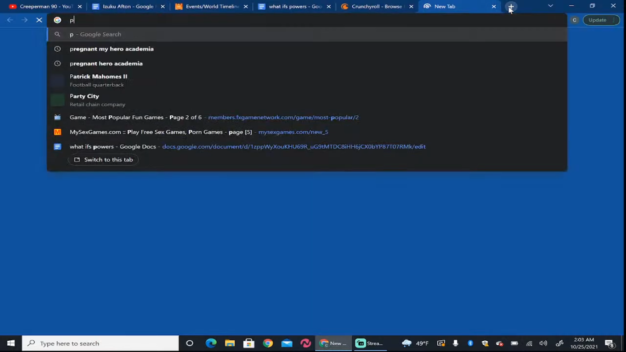Open Microsoft Store from taskbar
626x352 pixels.
tap(249, 343)
